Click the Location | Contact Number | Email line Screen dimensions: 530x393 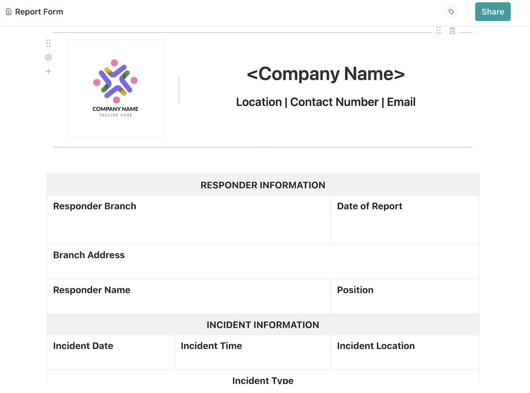[326, 102]
